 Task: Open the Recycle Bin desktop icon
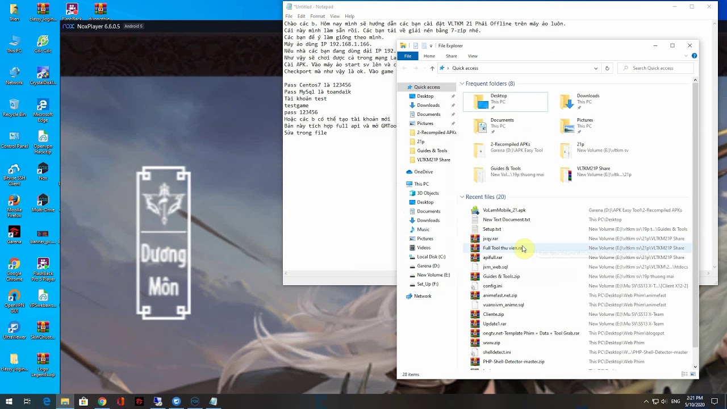(14, 106)
